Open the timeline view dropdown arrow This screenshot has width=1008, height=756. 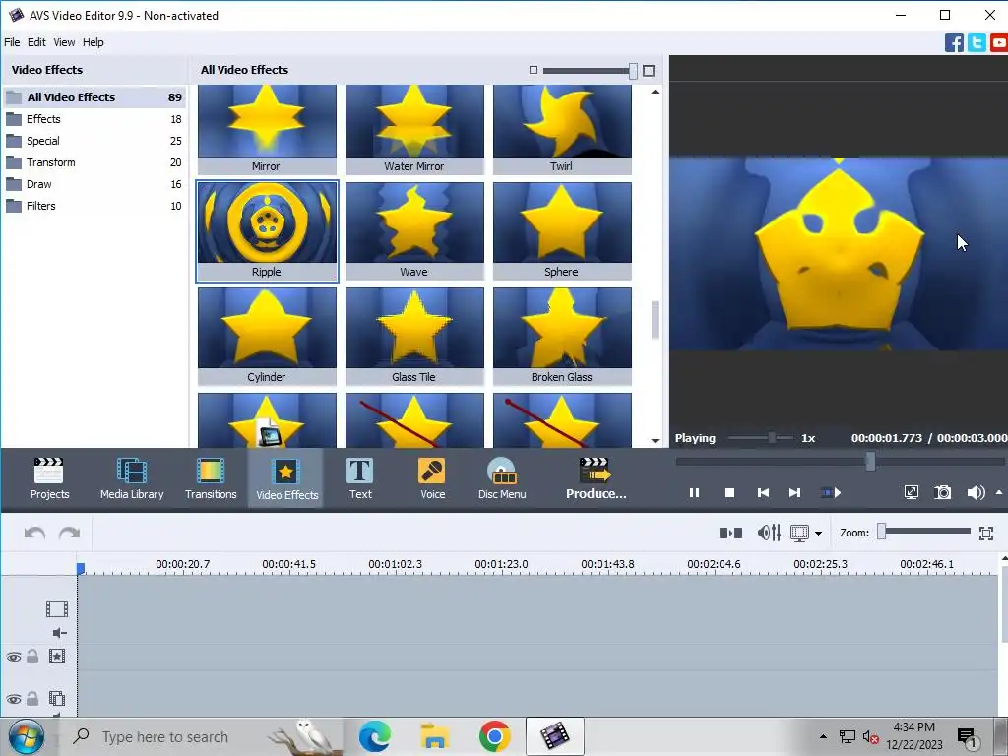[818, 533]
